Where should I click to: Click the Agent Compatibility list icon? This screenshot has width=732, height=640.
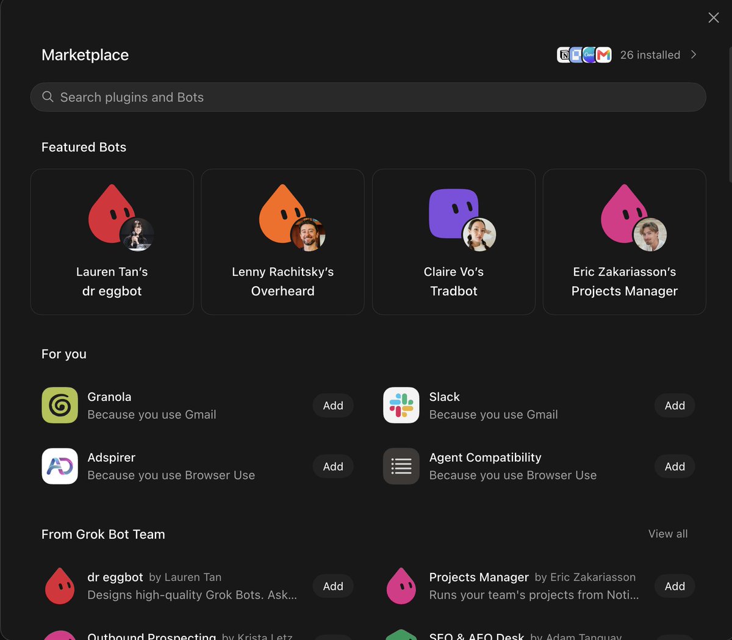pos(401,466)
